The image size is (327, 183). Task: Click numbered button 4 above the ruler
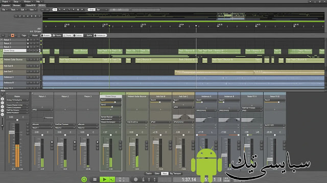click(28, 16)
